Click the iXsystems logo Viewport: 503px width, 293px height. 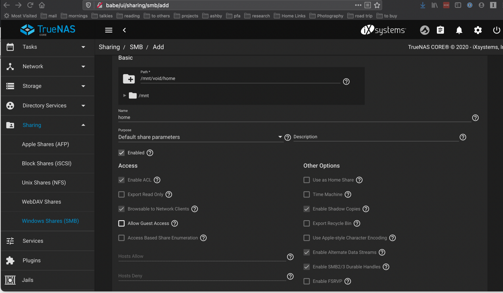click(x=383, y=30)
